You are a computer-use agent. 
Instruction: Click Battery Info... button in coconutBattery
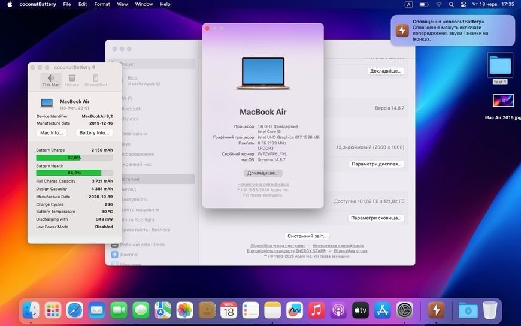click(94, 132)
